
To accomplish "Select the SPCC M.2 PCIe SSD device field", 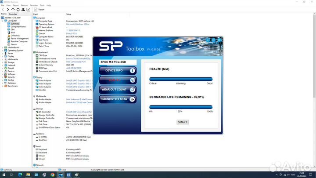I will coord(118,62).
